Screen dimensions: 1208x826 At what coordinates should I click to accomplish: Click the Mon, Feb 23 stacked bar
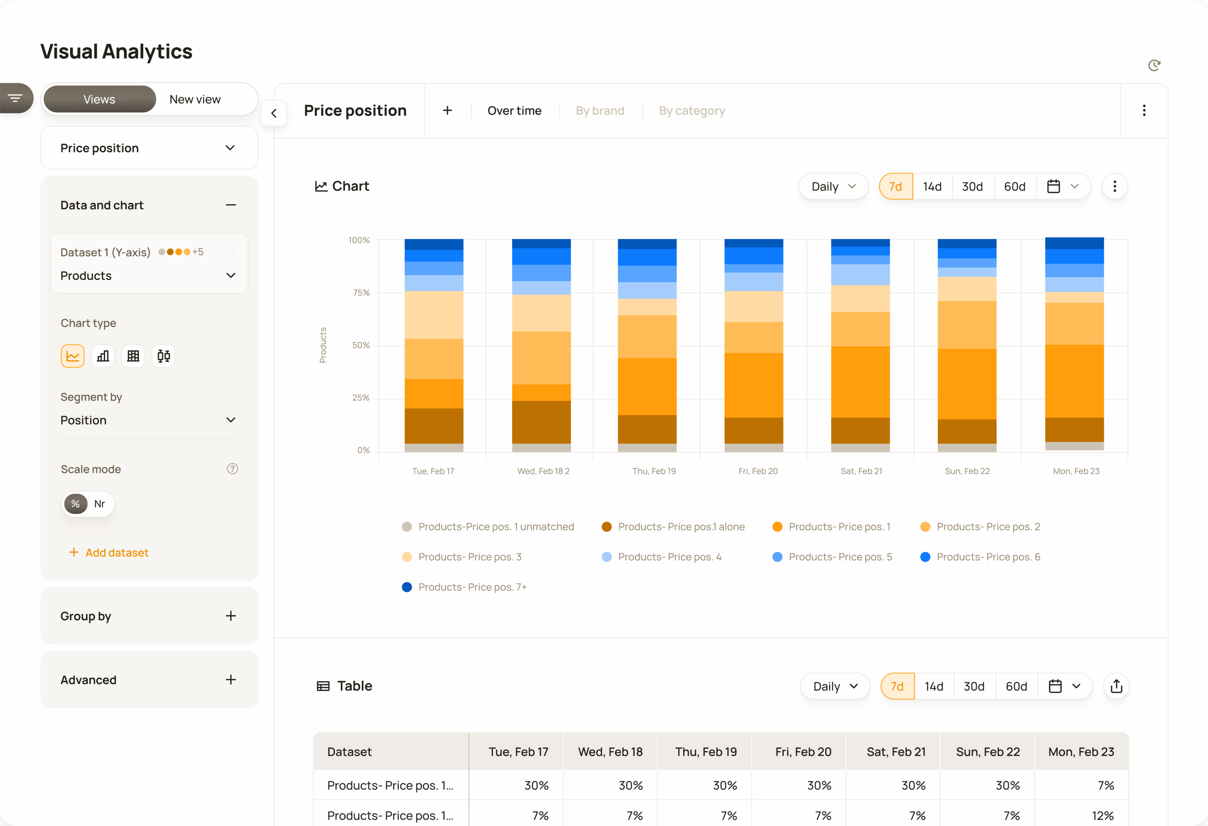pos(1075,344)
